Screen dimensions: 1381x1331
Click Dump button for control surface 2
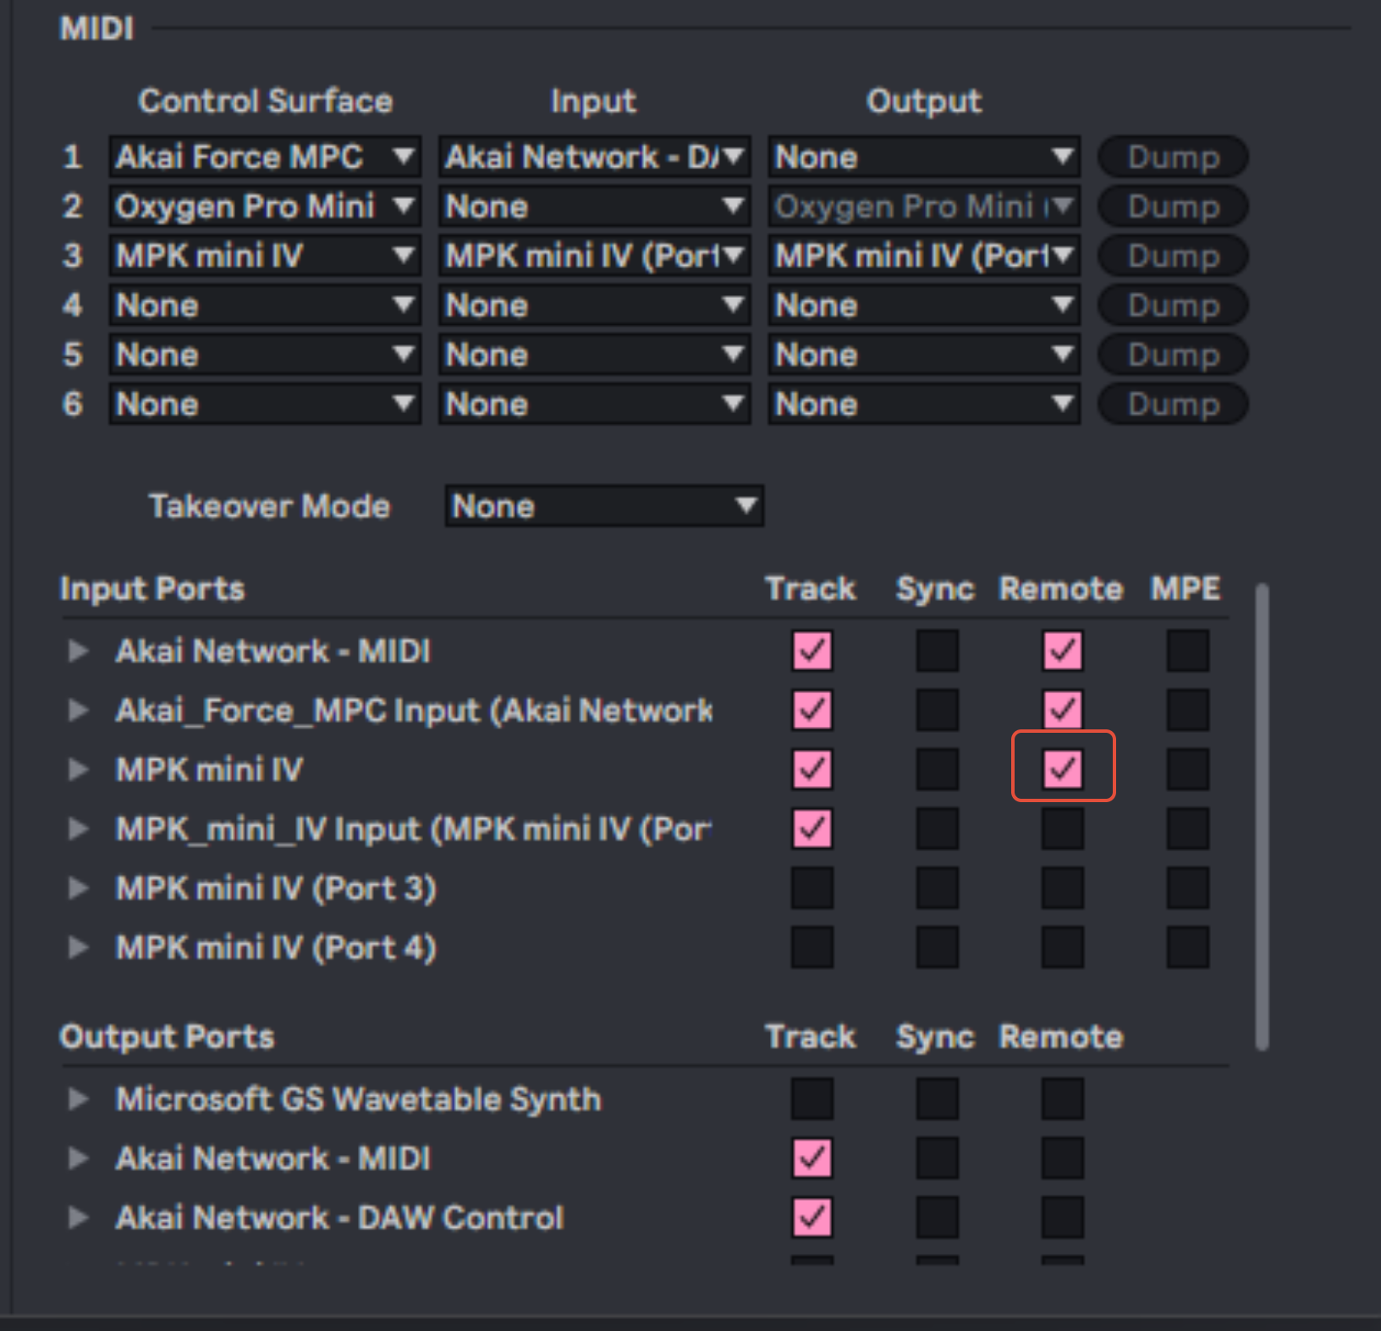coord(1173,206)
